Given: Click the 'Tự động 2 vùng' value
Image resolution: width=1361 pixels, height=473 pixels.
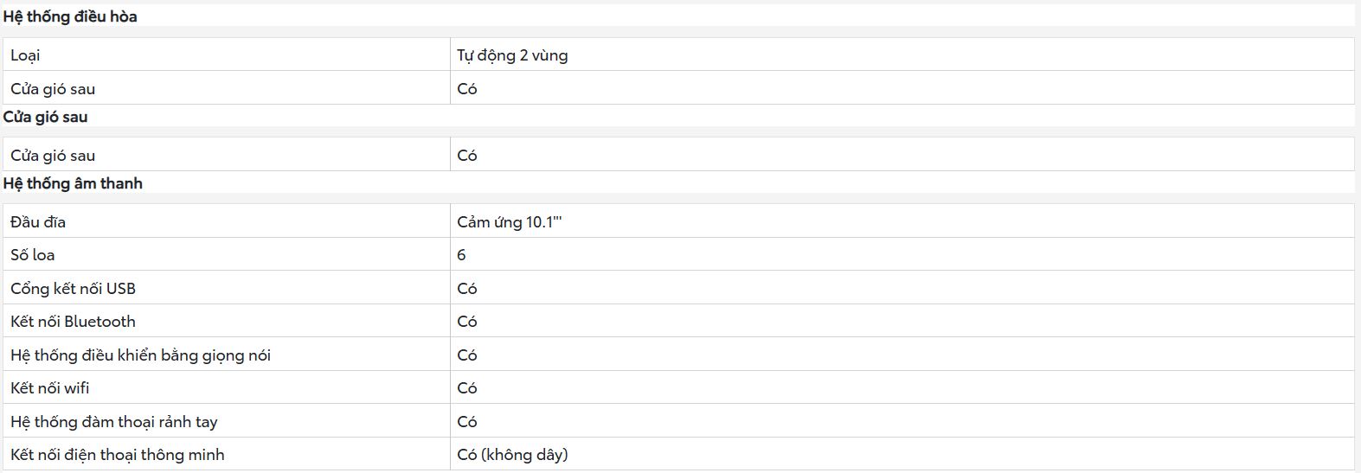Looking at the screenshot, I should pos(512,55).
